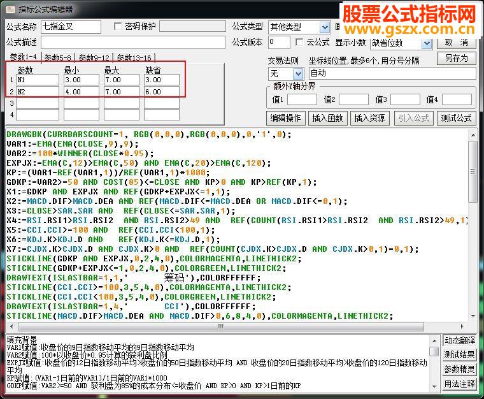Open the 参数9-12 tab
Screen dimensions: 484x399
click(x=94, y=57)
